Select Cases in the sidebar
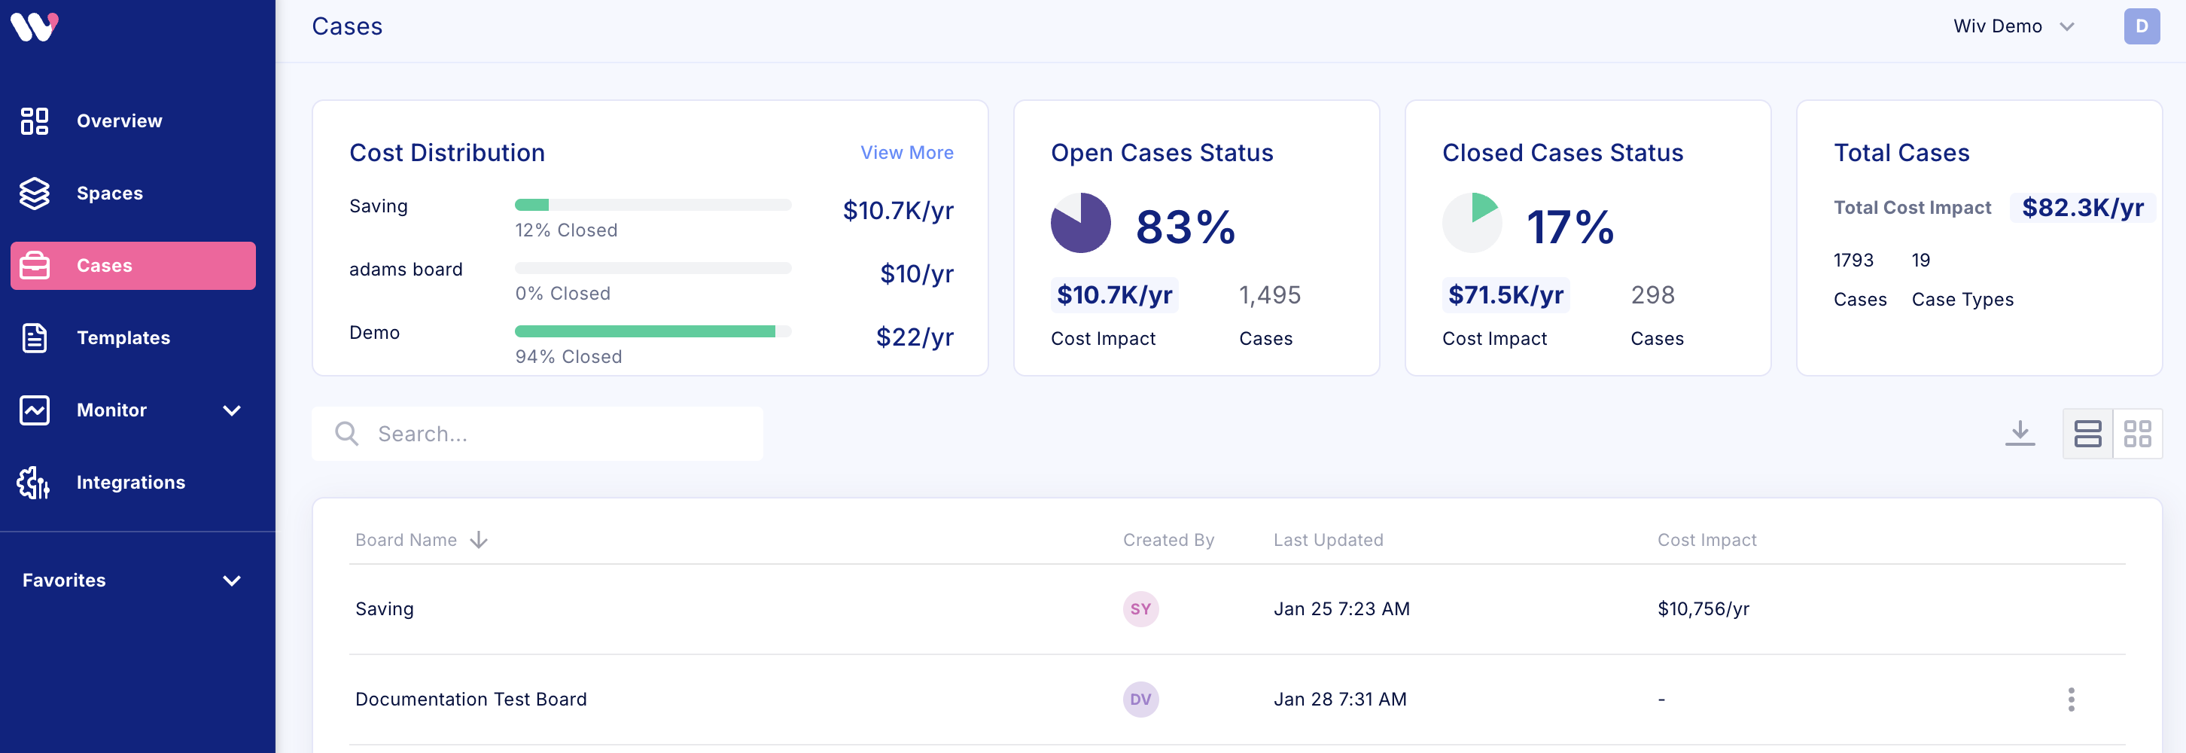 pos(133,266)
